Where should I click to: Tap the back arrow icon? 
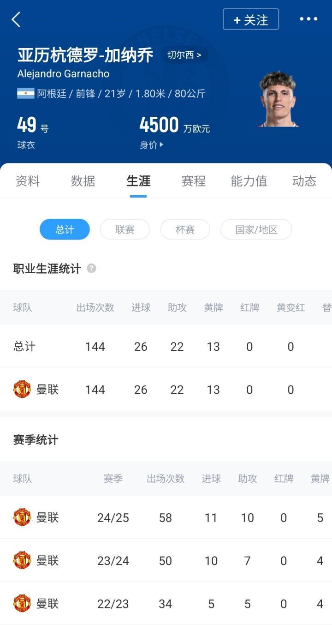click(16, 19)
